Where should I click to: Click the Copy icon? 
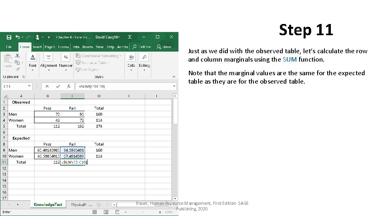point(17,63)
